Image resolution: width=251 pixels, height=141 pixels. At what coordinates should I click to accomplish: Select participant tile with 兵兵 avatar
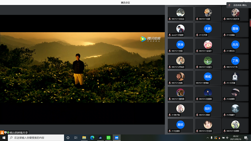[235, 46]
